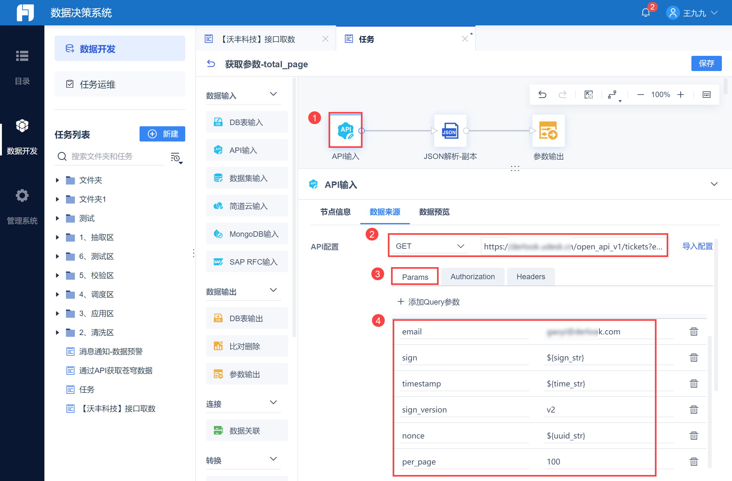Select the 参数输出 node on canvas
The height and width of the screenshot is (481, 732).
(548, 131)
